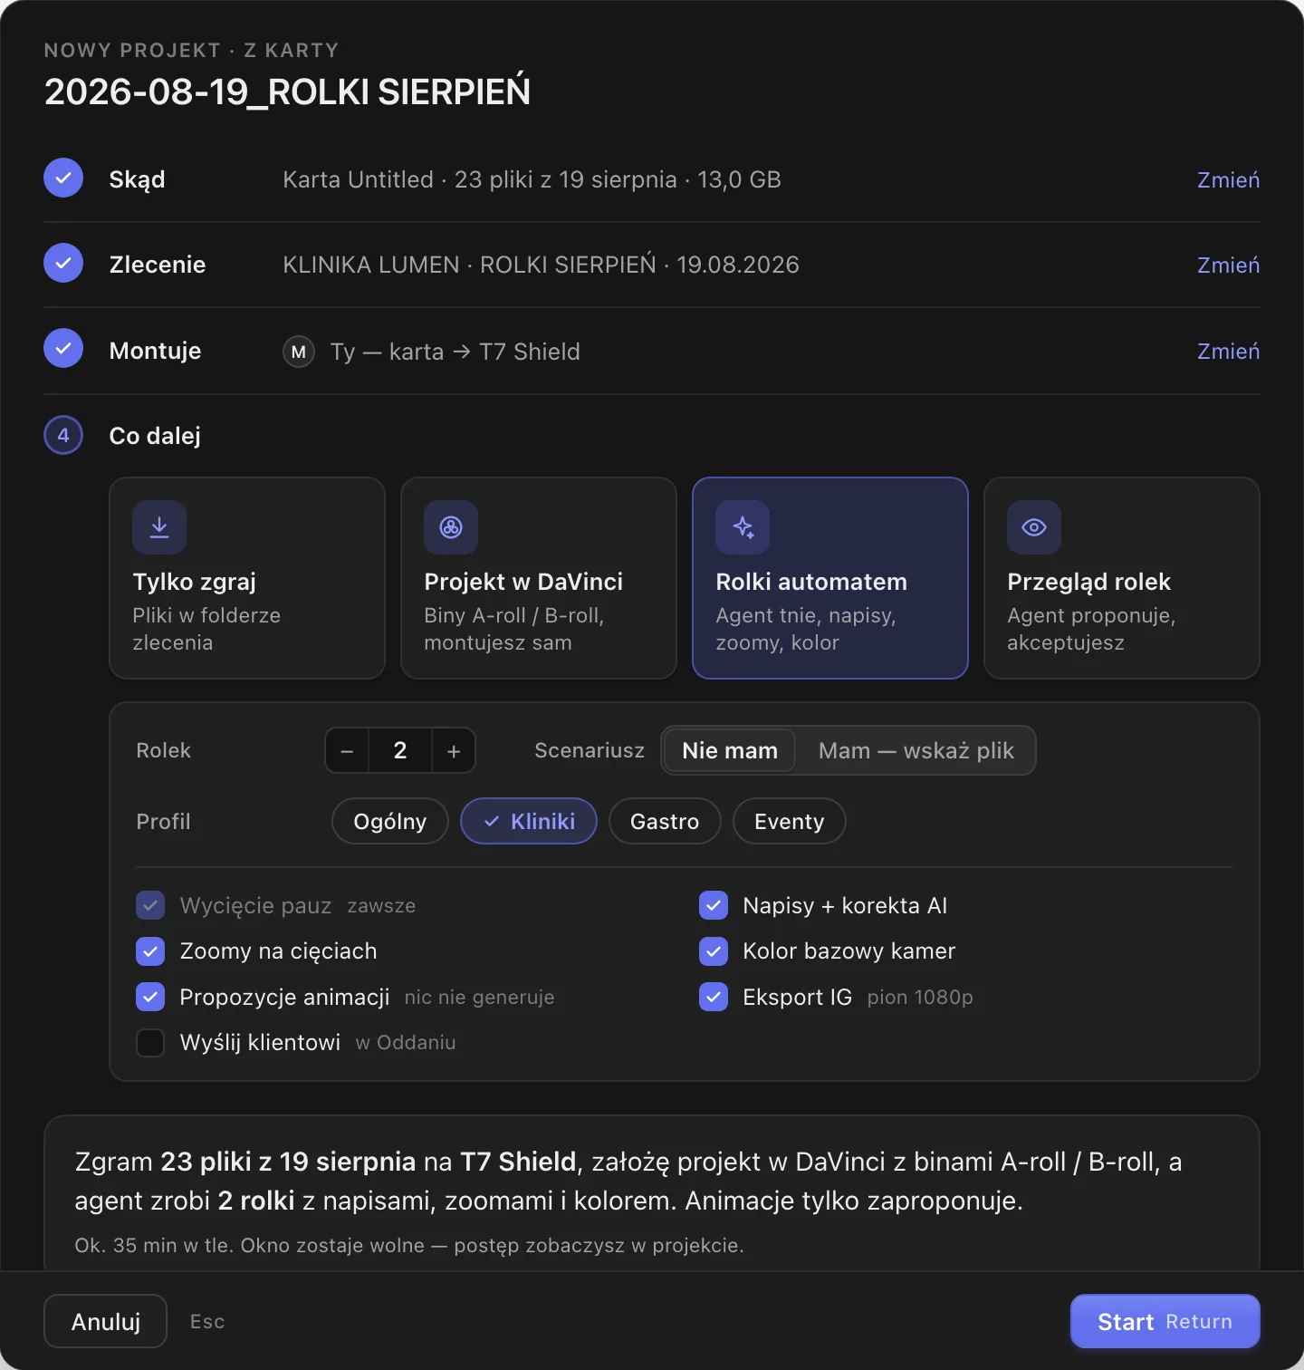Select the Rolki automatem card

click(830, 578)
